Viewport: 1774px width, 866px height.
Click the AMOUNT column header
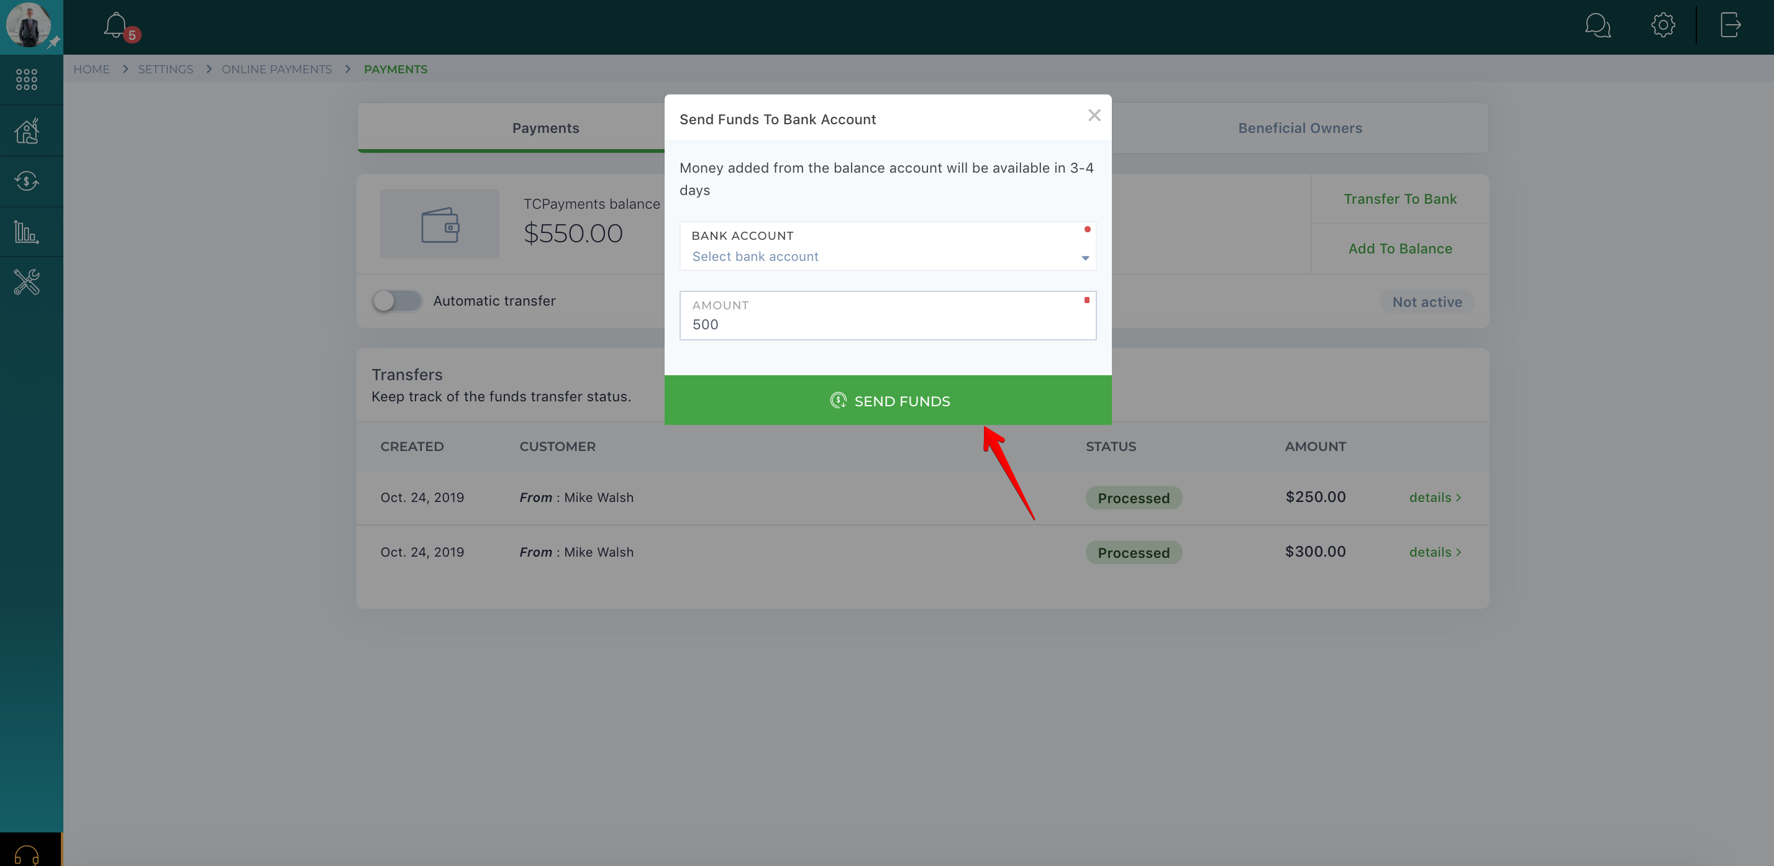pyautogui.click(x=1314, y=447)
